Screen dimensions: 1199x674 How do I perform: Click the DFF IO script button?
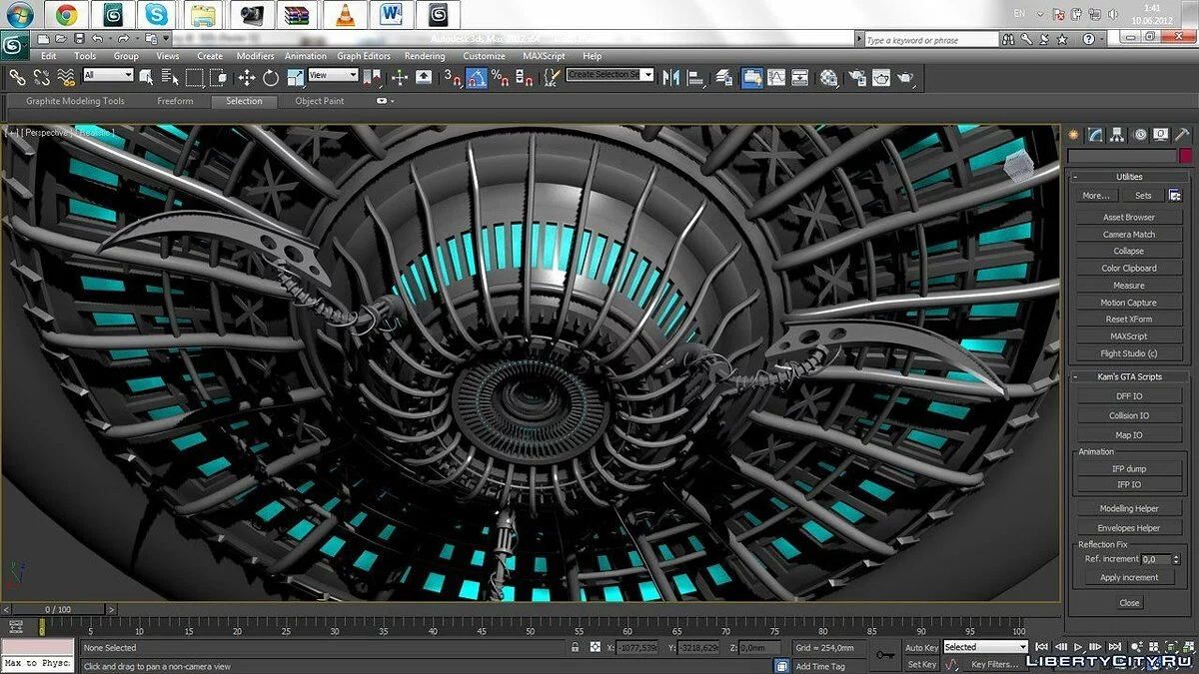(1129, 396)
